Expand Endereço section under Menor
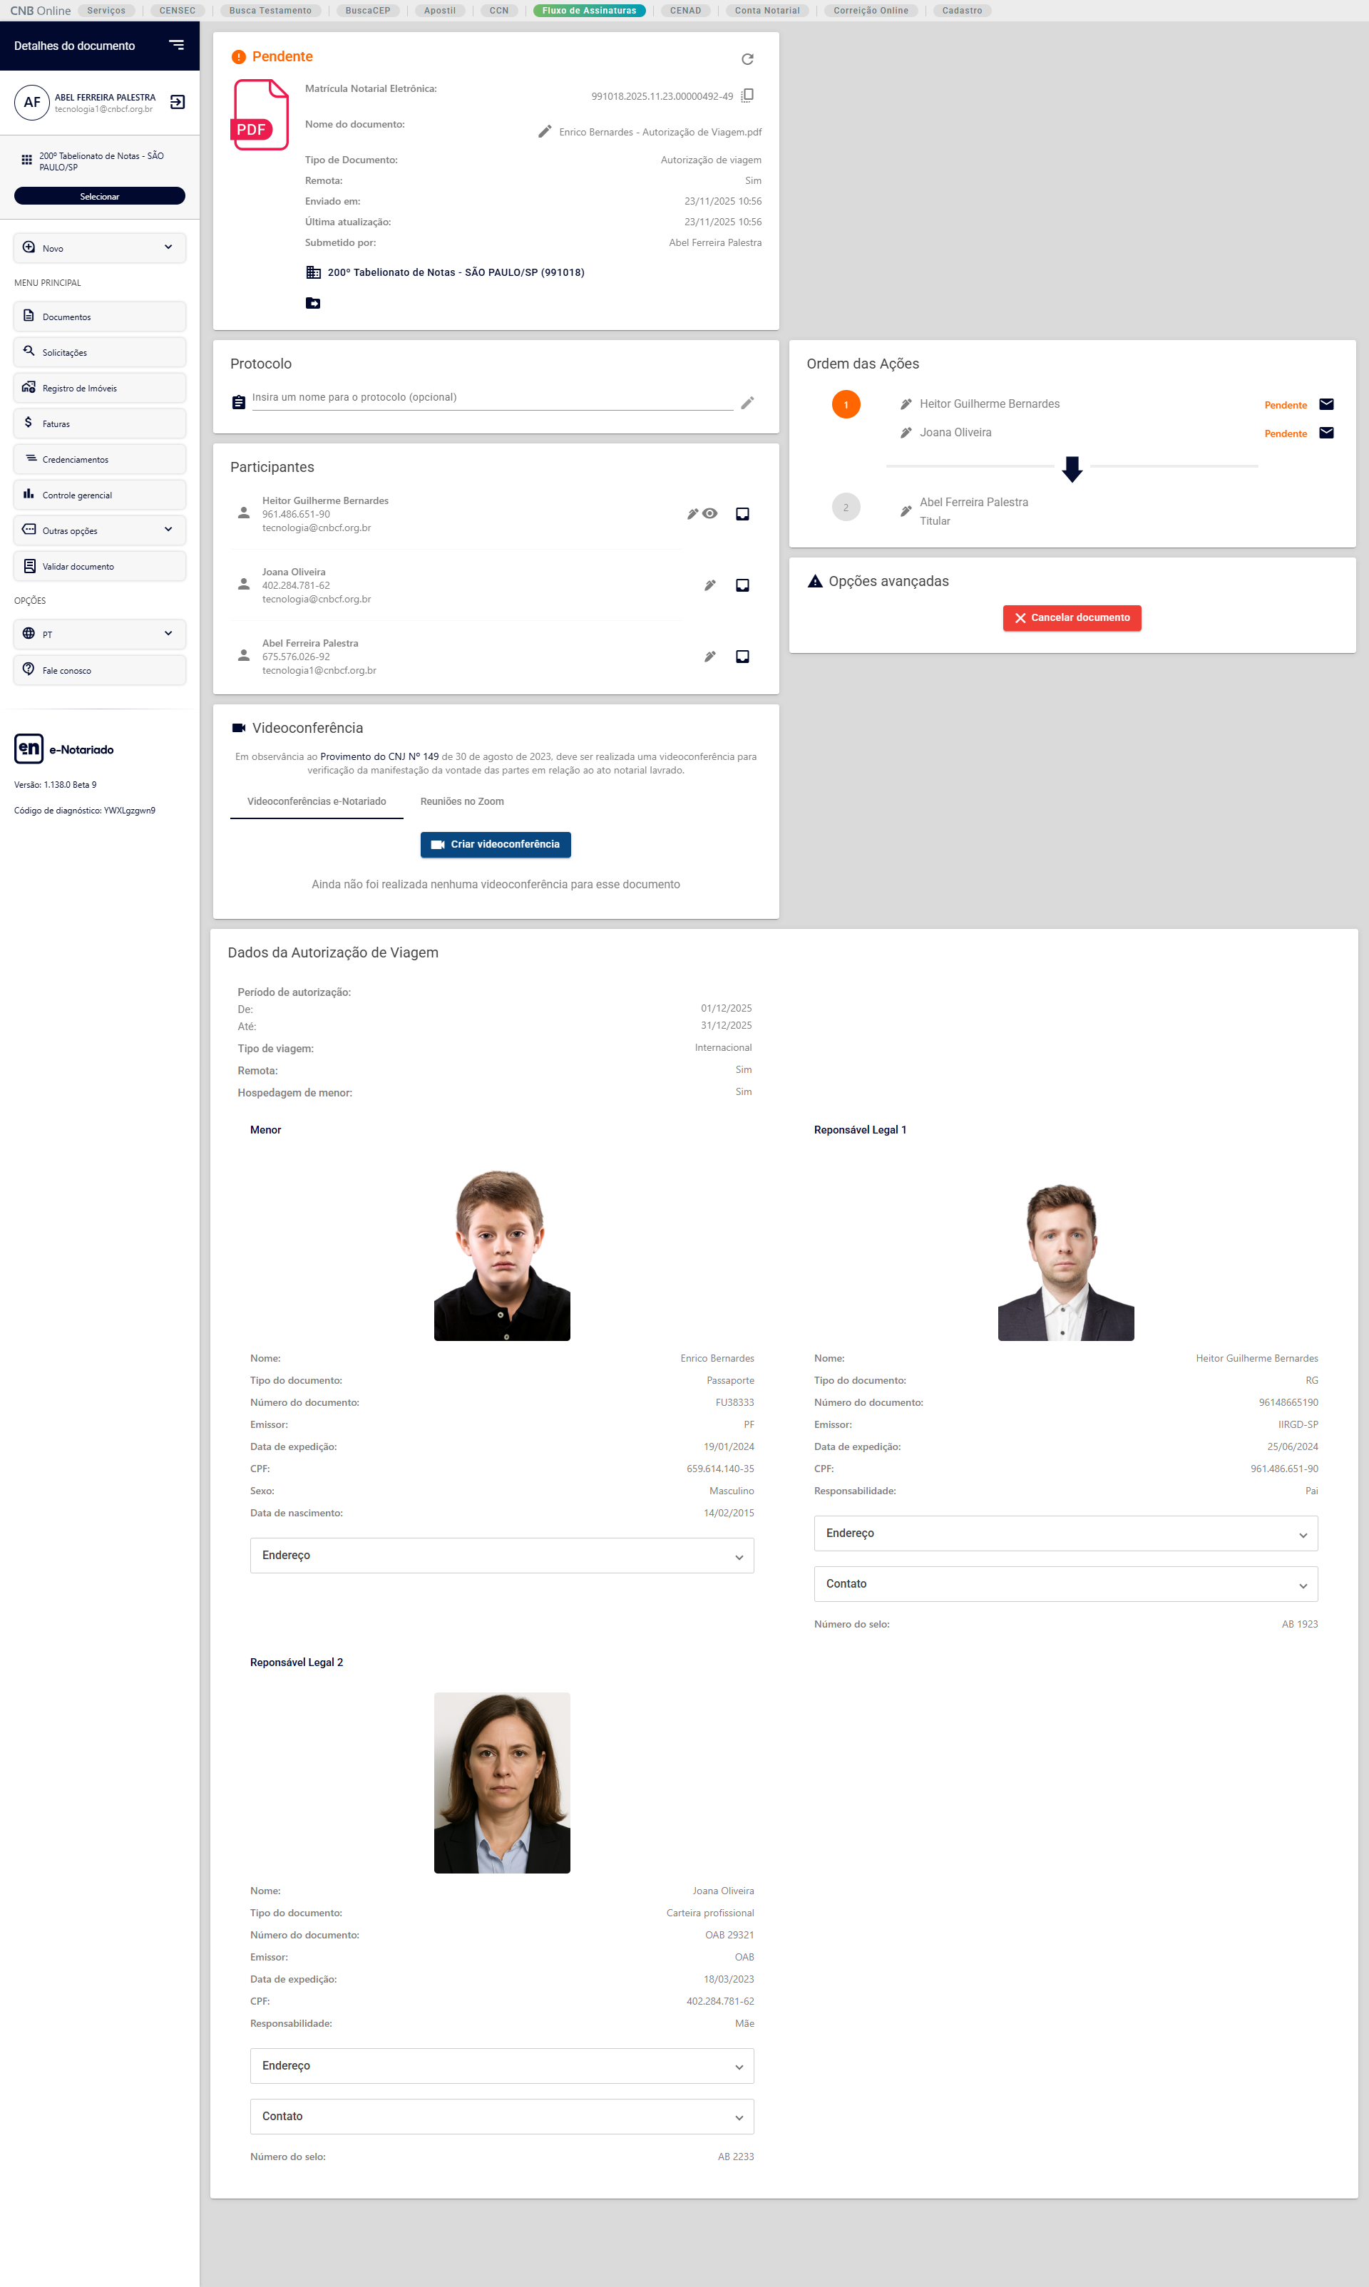 point(501,1556)
